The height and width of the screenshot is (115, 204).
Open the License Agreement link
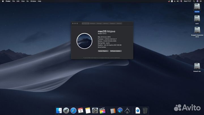click(x=115, y=58)
